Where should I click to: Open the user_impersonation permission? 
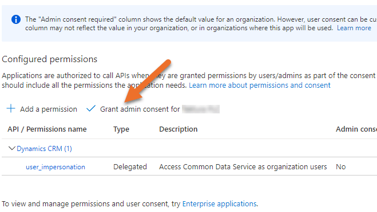click(55, 167)
